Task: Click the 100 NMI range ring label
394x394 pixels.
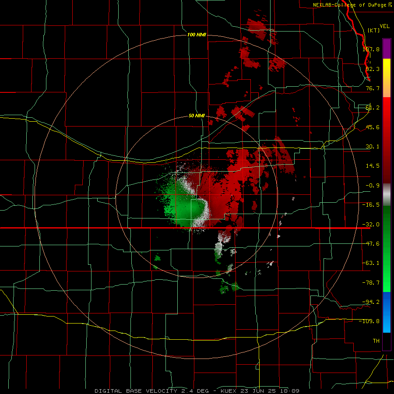Action: point(197,35)
